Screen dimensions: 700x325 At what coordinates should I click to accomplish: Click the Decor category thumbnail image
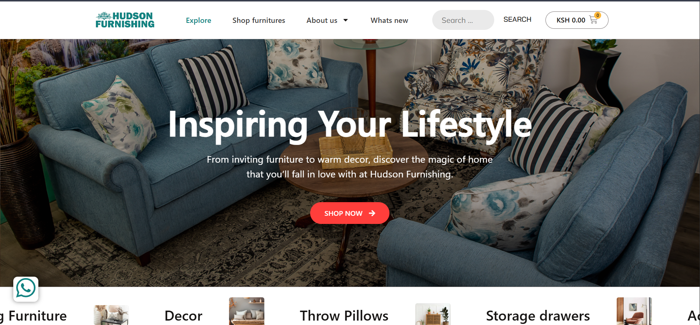(247, 311)
